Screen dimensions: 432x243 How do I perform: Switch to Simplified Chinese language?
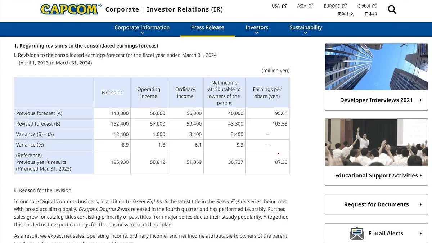[x=345, y=14]
